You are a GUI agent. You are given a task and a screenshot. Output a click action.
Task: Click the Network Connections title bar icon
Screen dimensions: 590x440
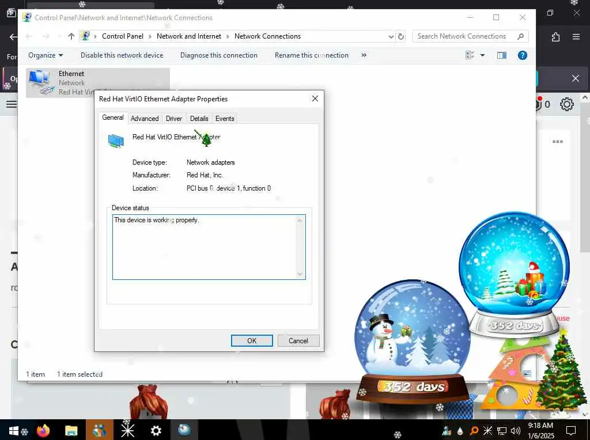point(27,17)
